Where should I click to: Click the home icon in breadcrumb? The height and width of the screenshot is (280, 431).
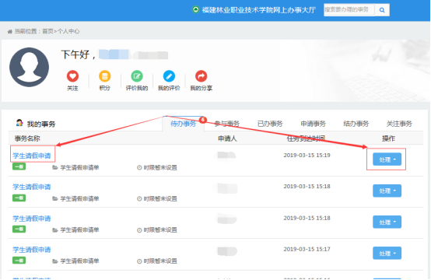(x=10, y=32)
